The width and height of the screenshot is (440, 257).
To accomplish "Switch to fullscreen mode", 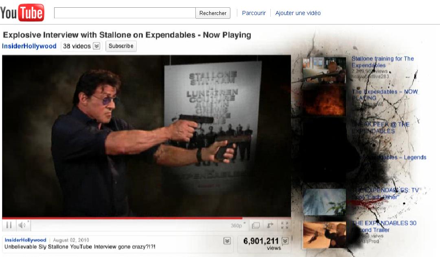I will click(x=285, y=225).
